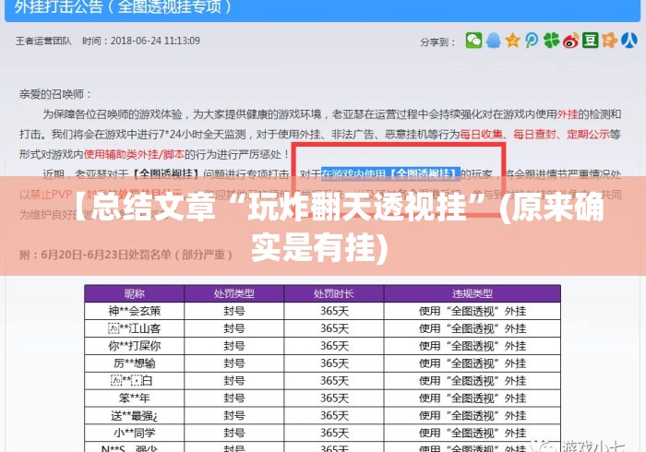Share to Sina Weibo red eye icon
646x452 pixels.
click(x=571, y=41)
